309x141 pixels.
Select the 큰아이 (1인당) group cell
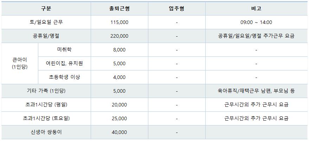(x=20, y=63)
